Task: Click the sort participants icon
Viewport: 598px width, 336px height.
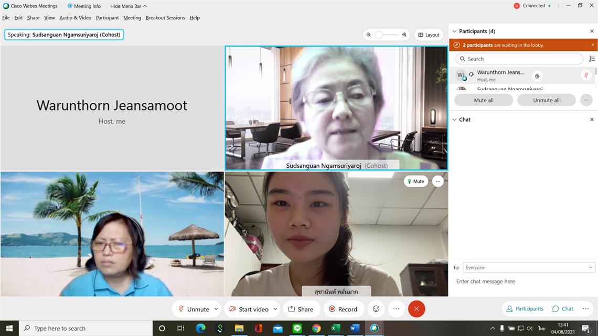Action: tap(592, 59)
